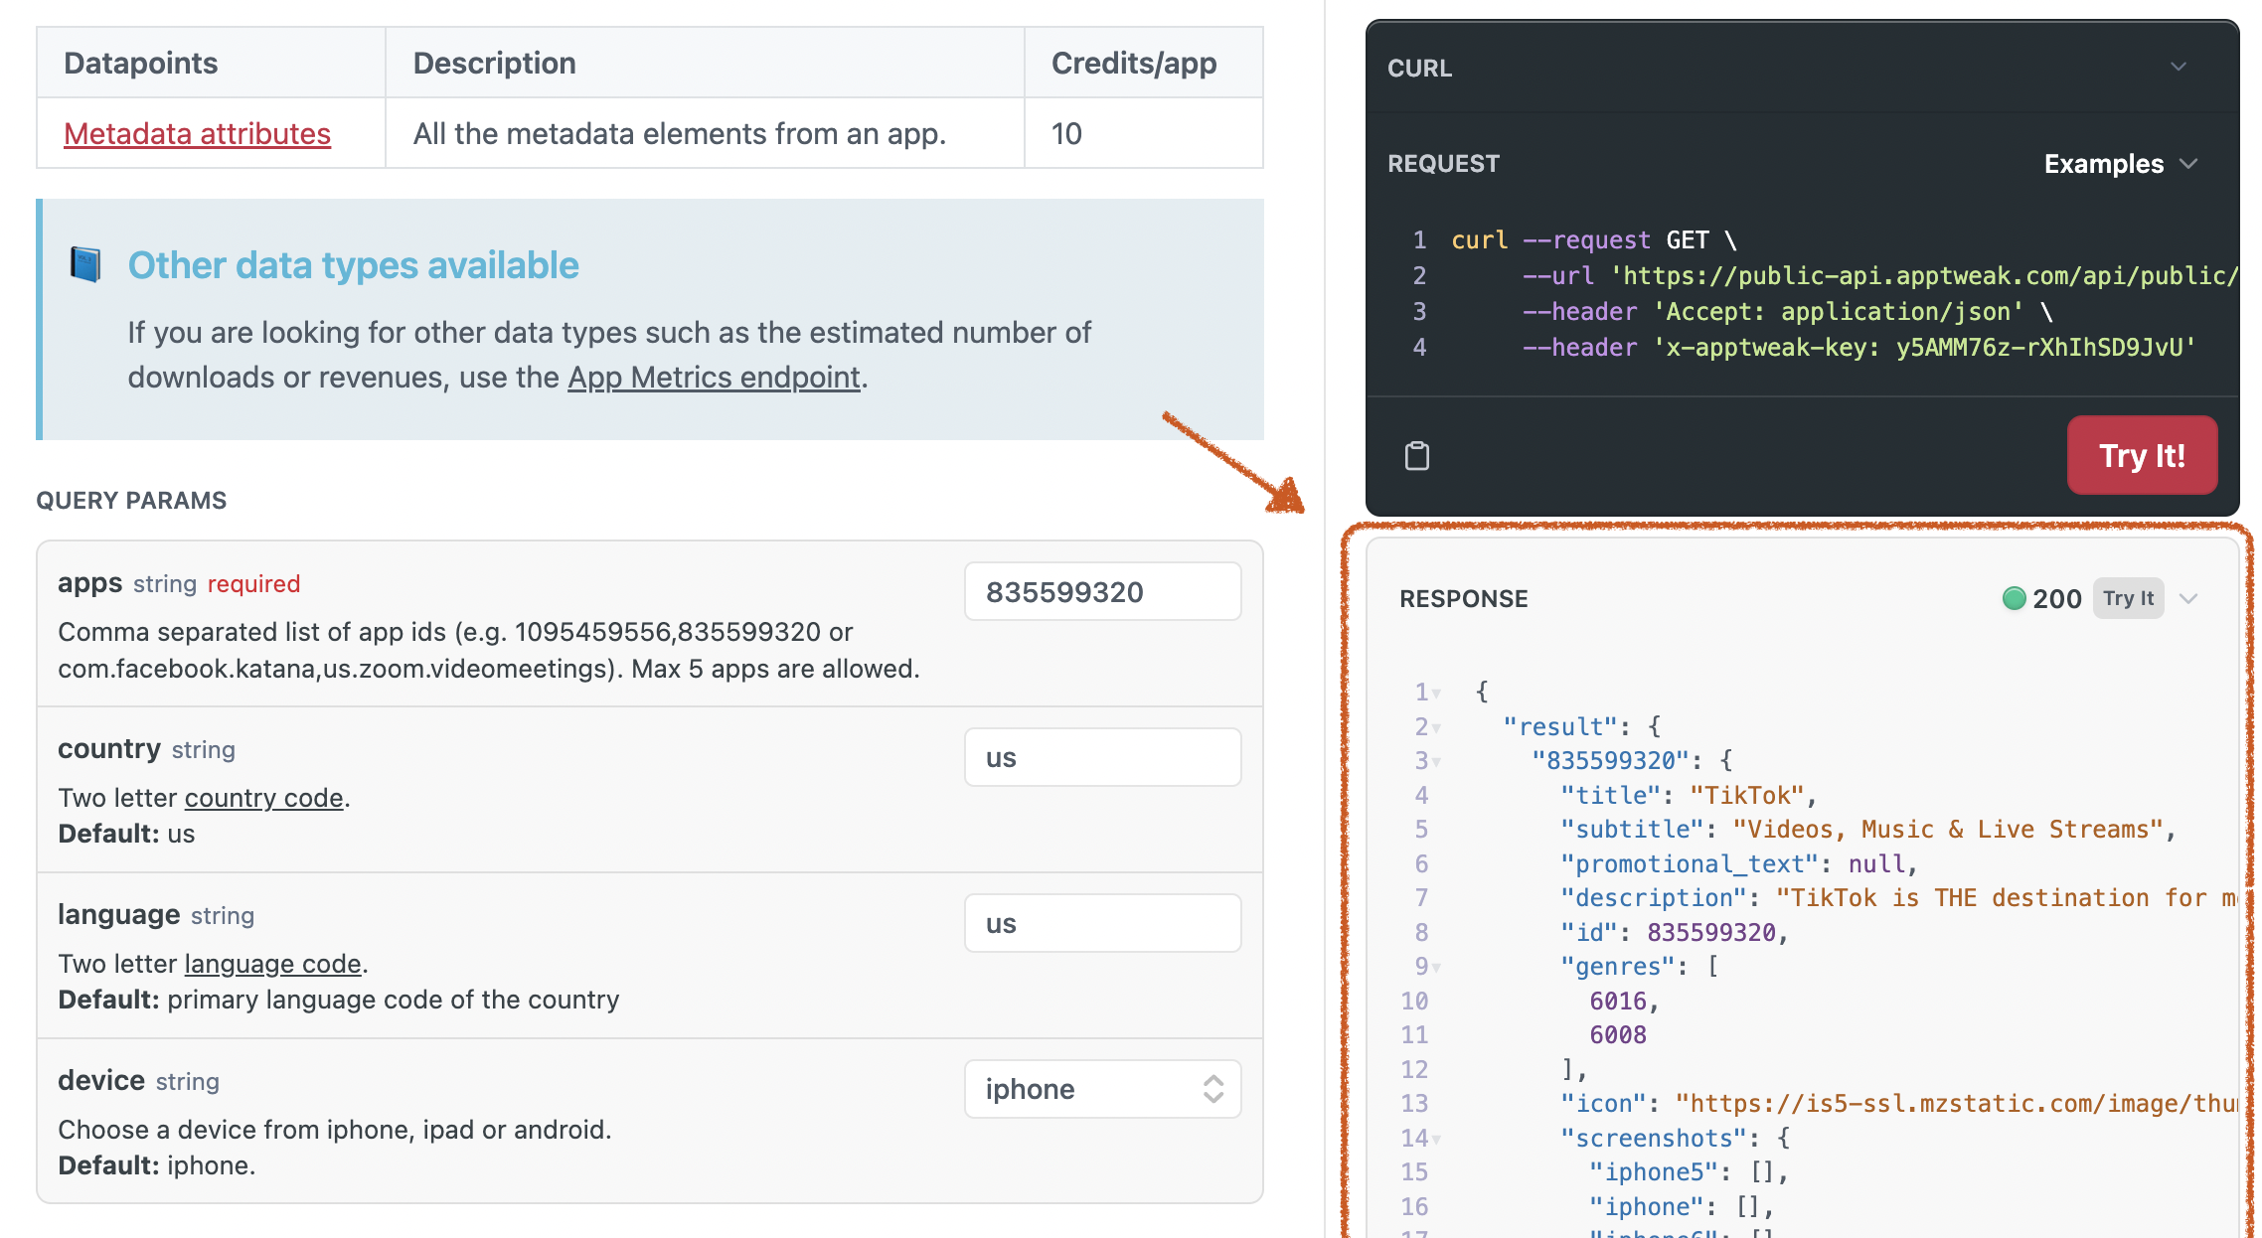Click the "iphone5": [] response line
This screenshot has height=1238, width=2262.
(x=1688, y=1172)
